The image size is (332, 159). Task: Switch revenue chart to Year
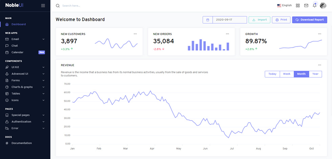[x=315, y=74]
